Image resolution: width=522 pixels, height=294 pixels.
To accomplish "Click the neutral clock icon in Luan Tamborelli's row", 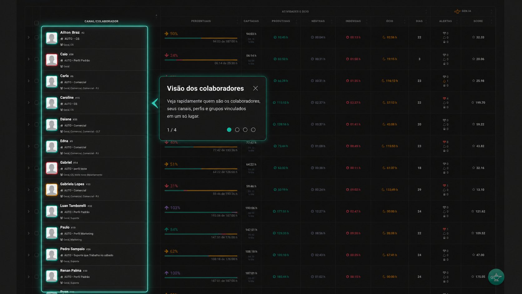I will 312,212.
